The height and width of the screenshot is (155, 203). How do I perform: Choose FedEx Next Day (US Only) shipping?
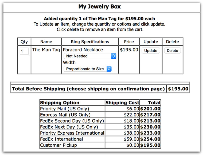click(x=69, y=127)
